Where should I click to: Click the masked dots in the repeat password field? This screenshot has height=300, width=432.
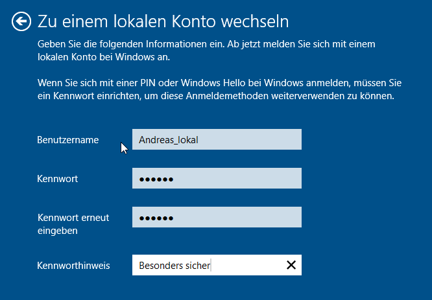tap(156, 218)
